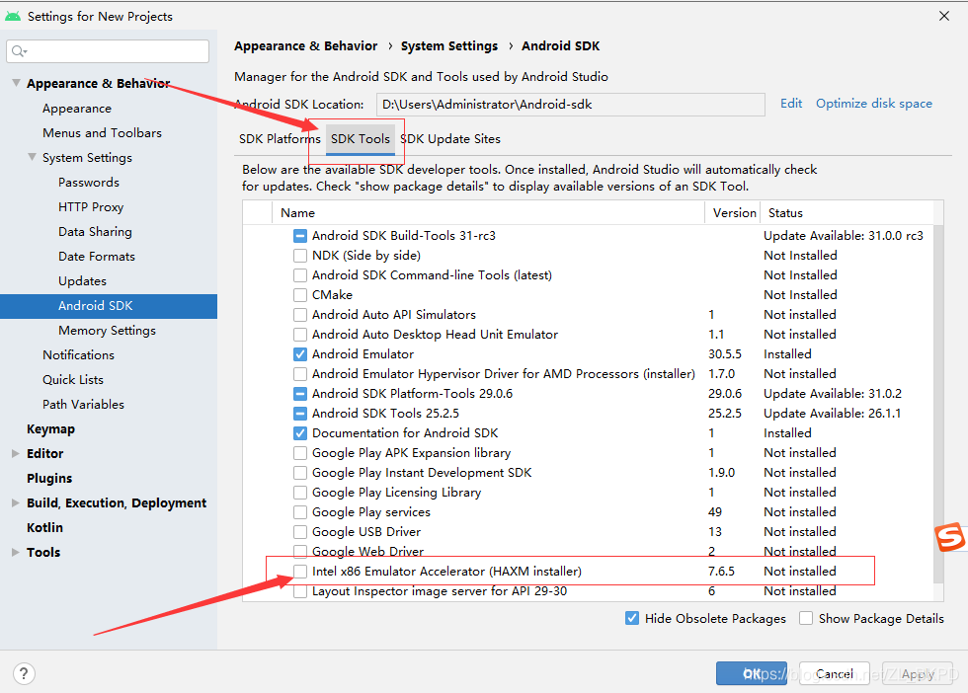
Task: Select the Google Play Licensing Library row
Action: [x=588, y=493]
